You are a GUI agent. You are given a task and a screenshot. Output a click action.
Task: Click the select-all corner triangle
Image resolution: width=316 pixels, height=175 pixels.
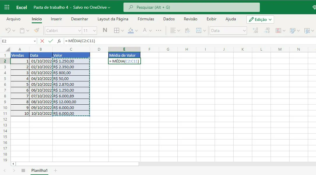coord(8,49)
